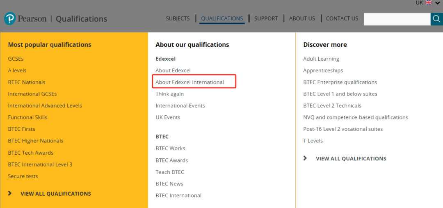Image resolution: width=443 pixels, height=208 pixels.
Task: Open Apprenticeships
Action: [323, 71]
